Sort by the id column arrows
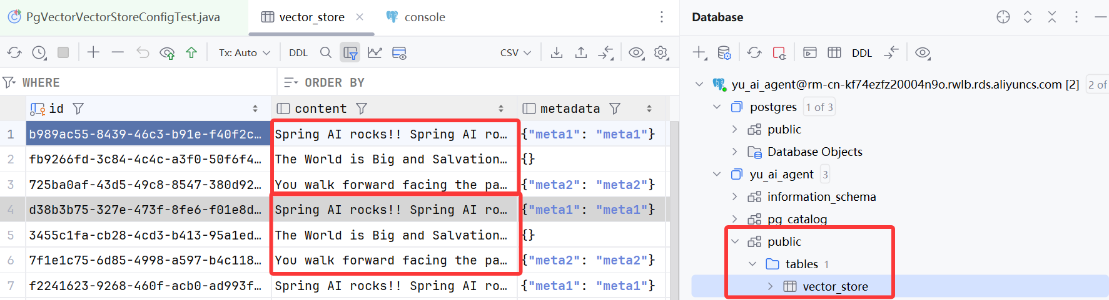1109x300 pixels. [x=255, y=109]
